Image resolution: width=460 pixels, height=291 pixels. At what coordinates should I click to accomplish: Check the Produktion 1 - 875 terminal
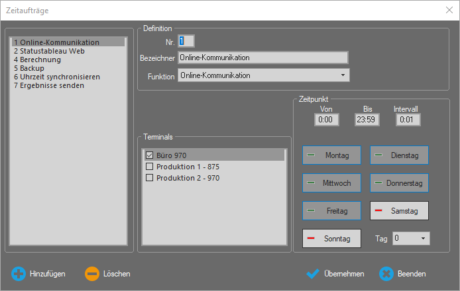(149, 167)
